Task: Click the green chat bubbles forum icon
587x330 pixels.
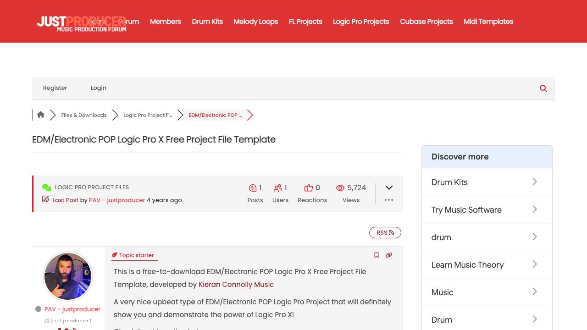Action: (x=47, y=187)
